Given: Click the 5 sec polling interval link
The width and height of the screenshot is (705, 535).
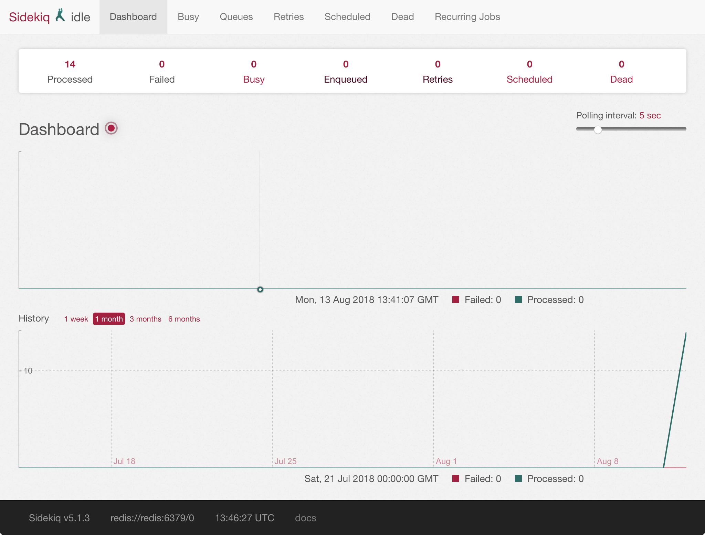Looking at the screenshot, I should [x=650, y=115].
